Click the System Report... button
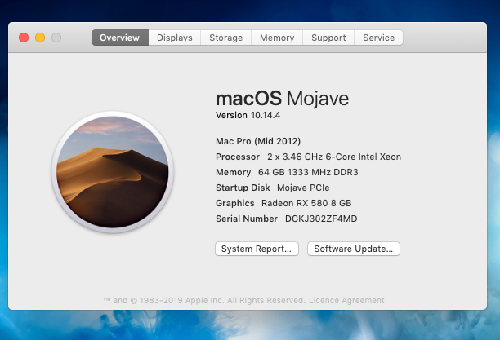The width and height of the screenshot is (500, 340). click(x=257, y=249)
